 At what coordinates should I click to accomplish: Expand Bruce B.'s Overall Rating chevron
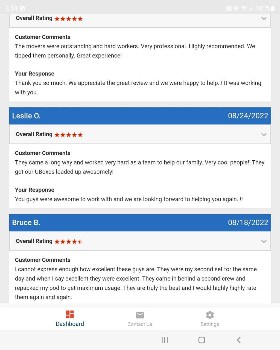point(264,241)
